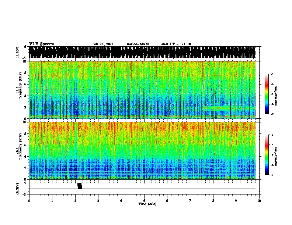
Task: Click the "3" tick on the time axis
Action: [98, 200]
